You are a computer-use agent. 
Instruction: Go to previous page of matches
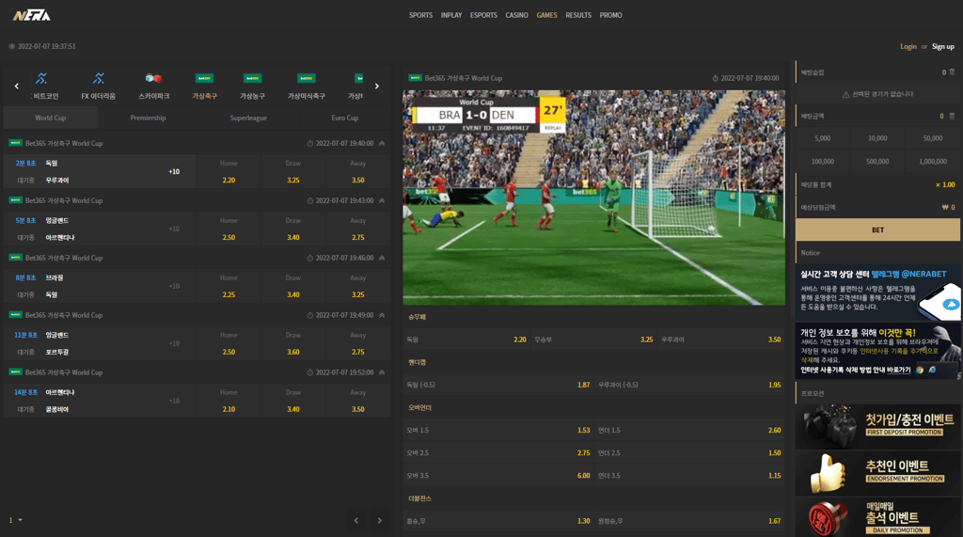(x=356, y=520)
